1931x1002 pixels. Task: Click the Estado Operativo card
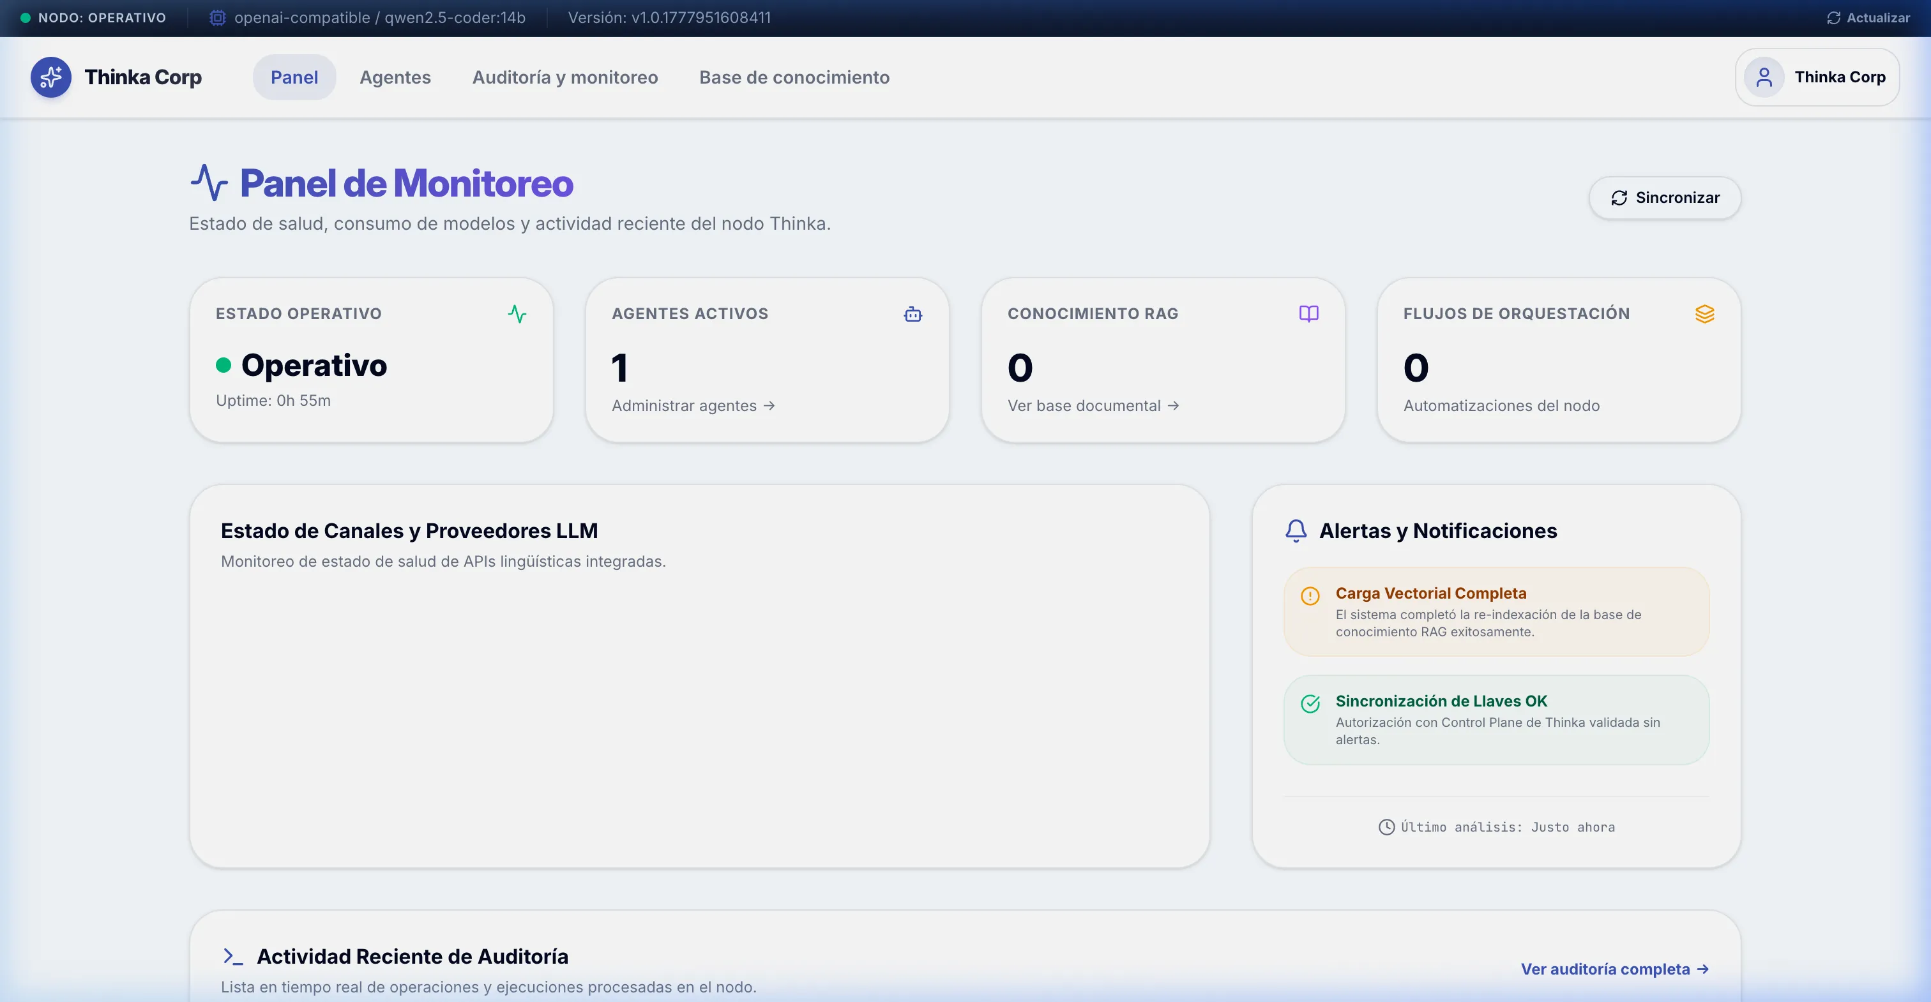click(x=372, y=360)
